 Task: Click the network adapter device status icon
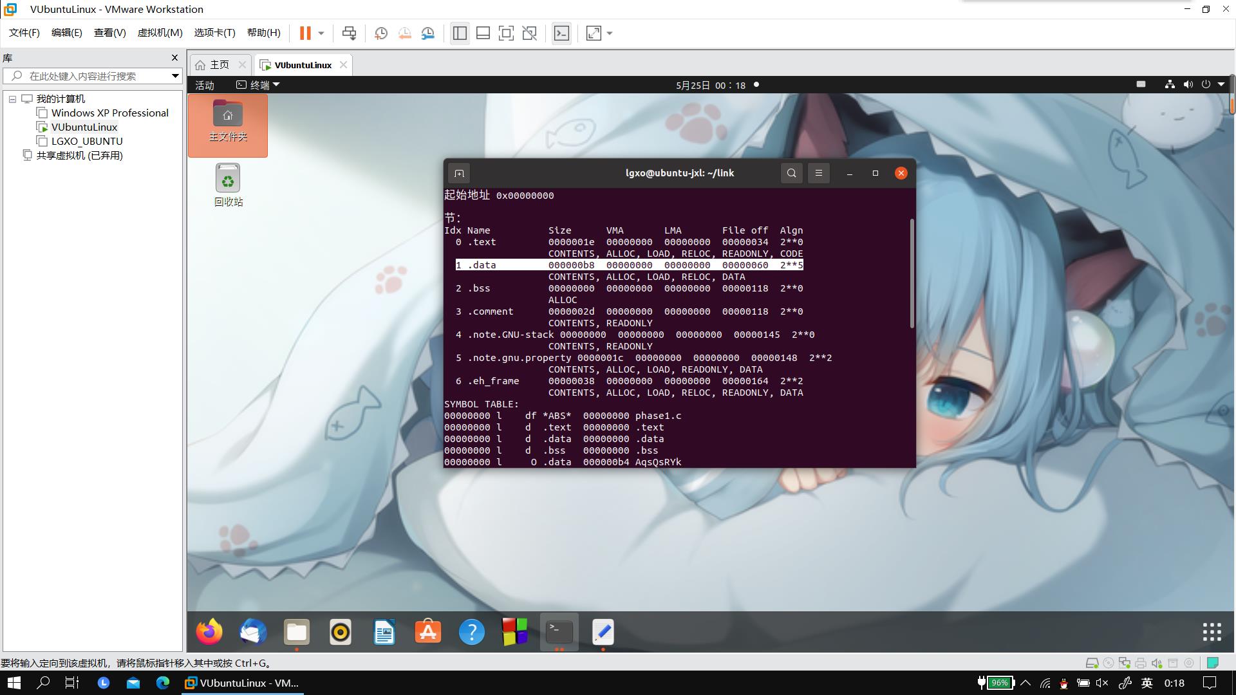[x=1125, y=663]
